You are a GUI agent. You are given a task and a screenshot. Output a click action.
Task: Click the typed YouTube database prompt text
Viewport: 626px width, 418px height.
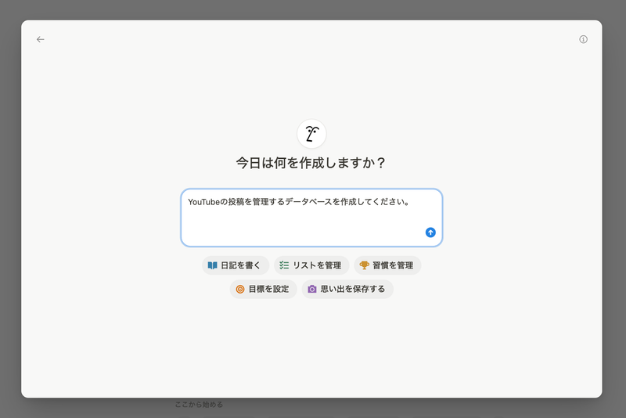313,202
